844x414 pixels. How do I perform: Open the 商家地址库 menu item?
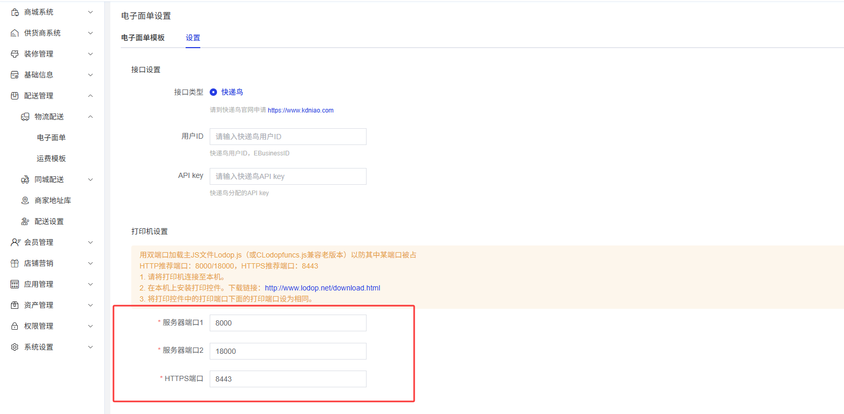(x=53, y=200)
